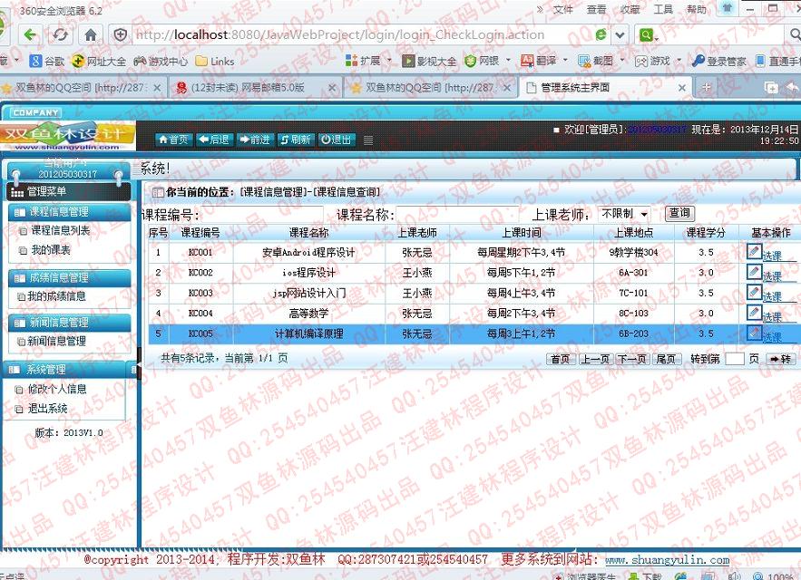The height and width of the screenshot is (580, 801).
Task: Open the 文件 browser menu
Action: (563, 9)
